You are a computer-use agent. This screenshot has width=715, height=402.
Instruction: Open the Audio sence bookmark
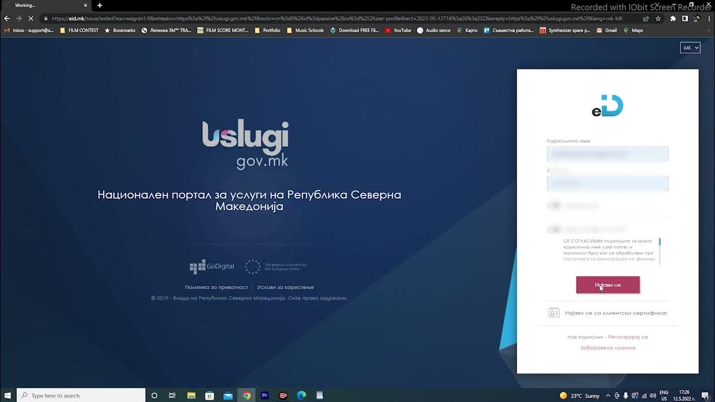[433, 30]
